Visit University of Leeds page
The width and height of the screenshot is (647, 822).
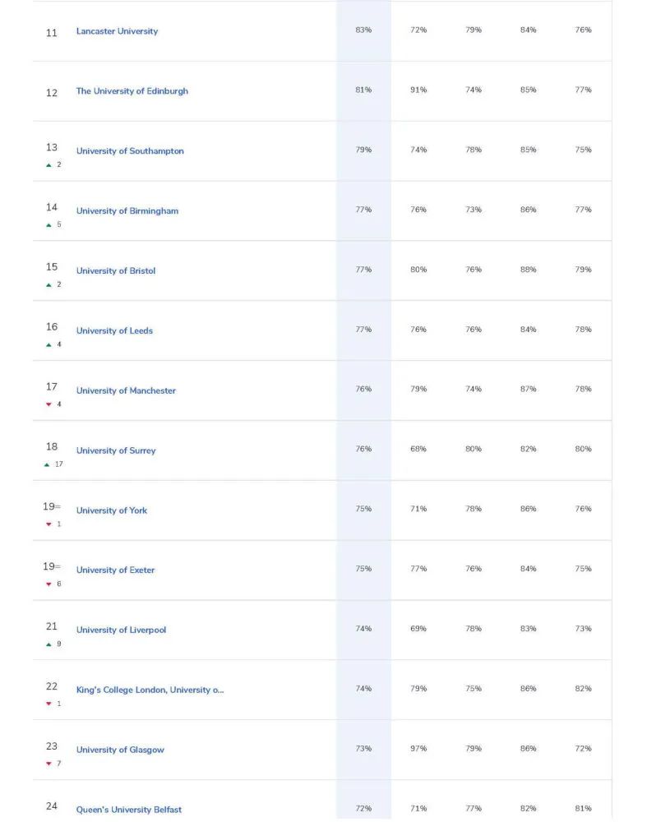pyautogui.click(x=114, y=330)
